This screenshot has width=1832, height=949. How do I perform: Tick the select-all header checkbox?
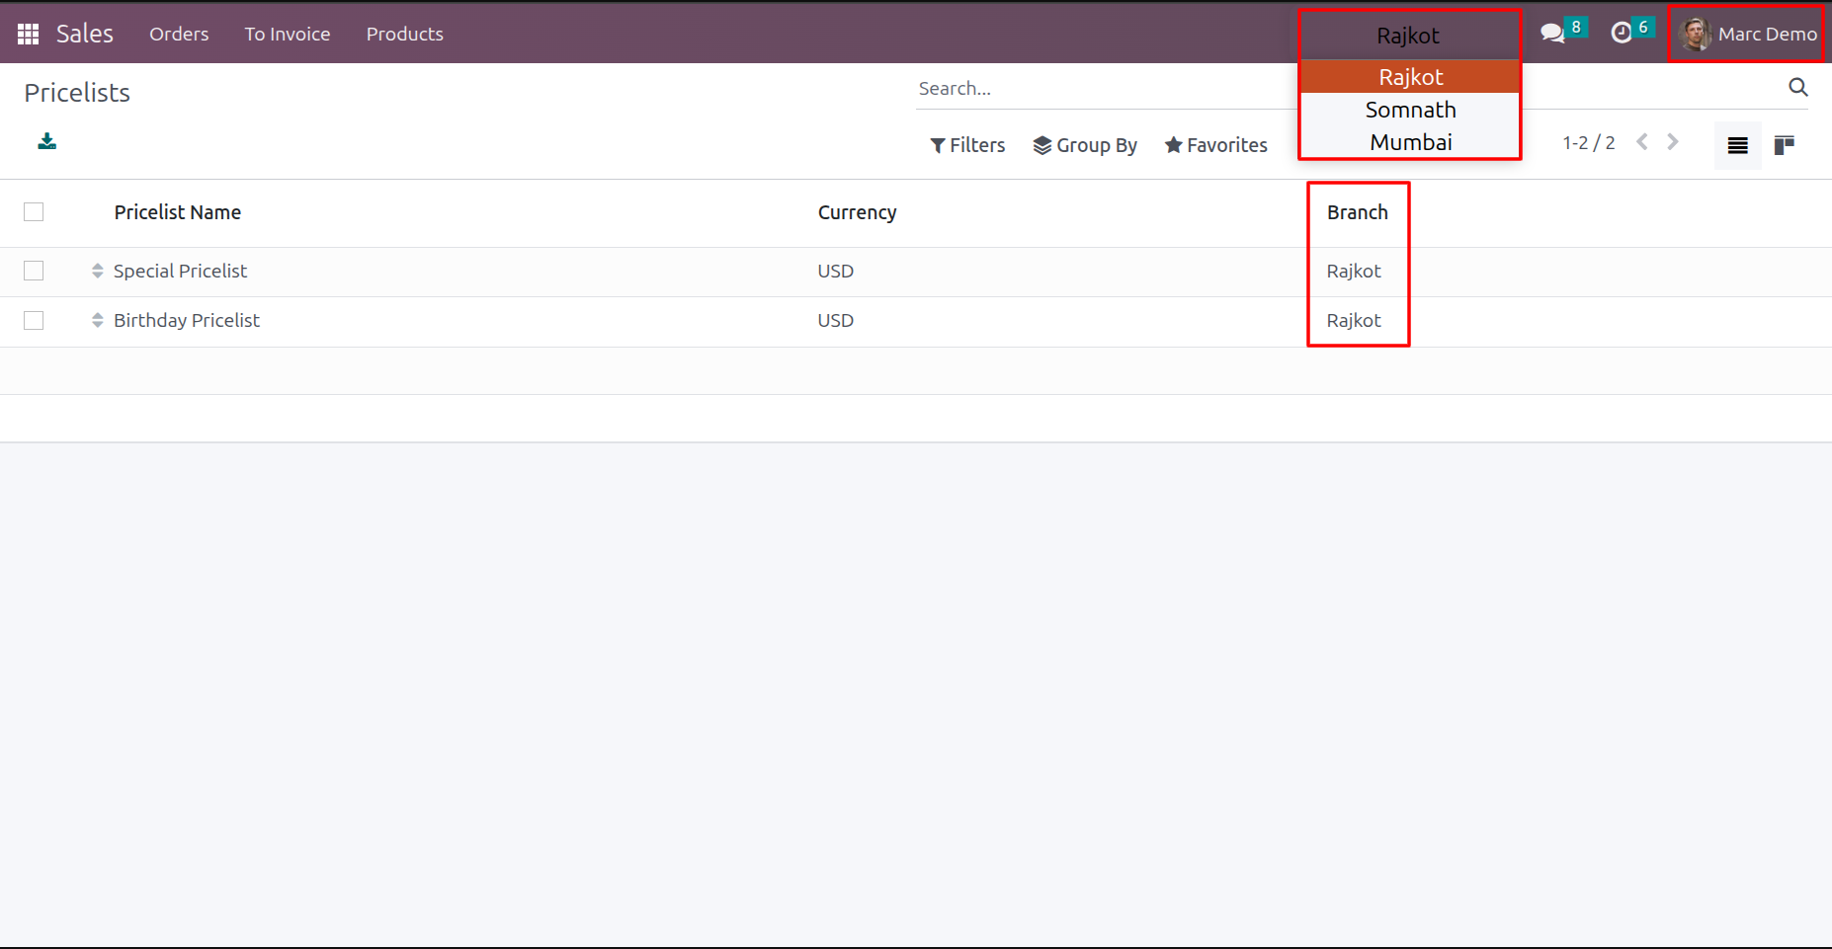[34, 211]
